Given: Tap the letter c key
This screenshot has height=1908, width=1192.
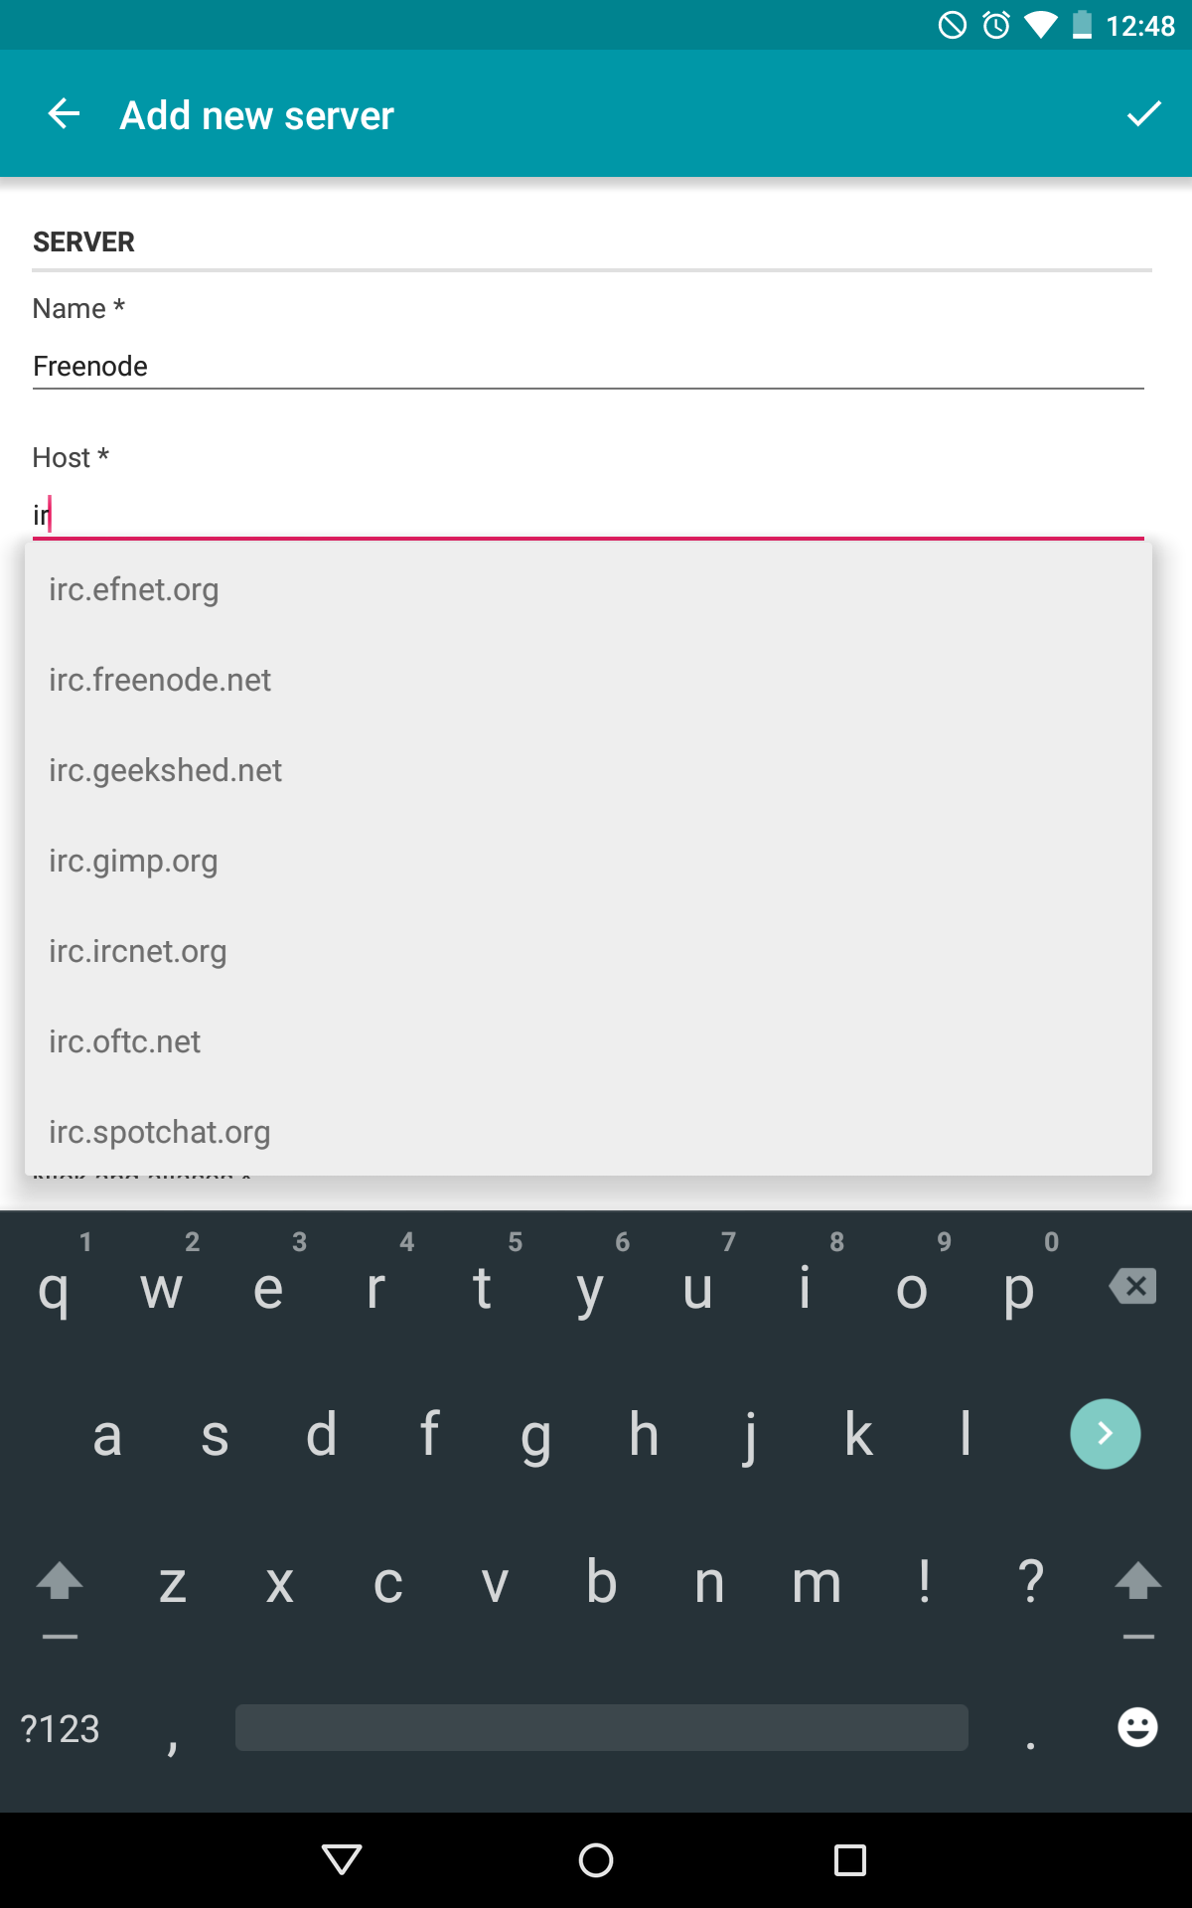Looking at the screenshot, I should coord(387,1581).
